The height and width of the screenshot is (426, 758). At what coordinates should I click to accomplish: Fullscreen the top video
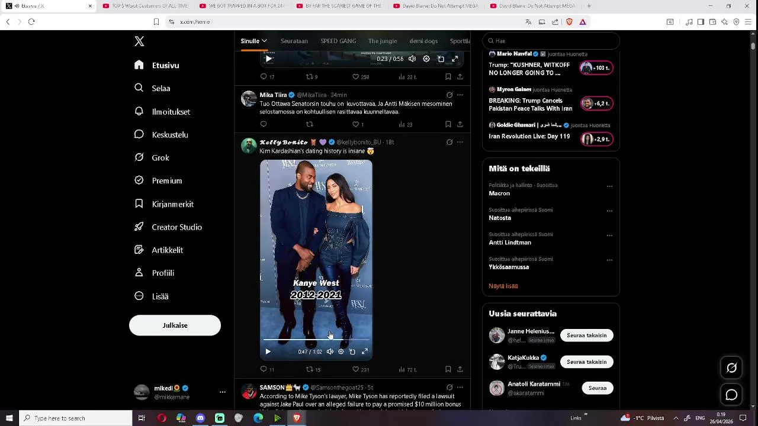point(455,59)
